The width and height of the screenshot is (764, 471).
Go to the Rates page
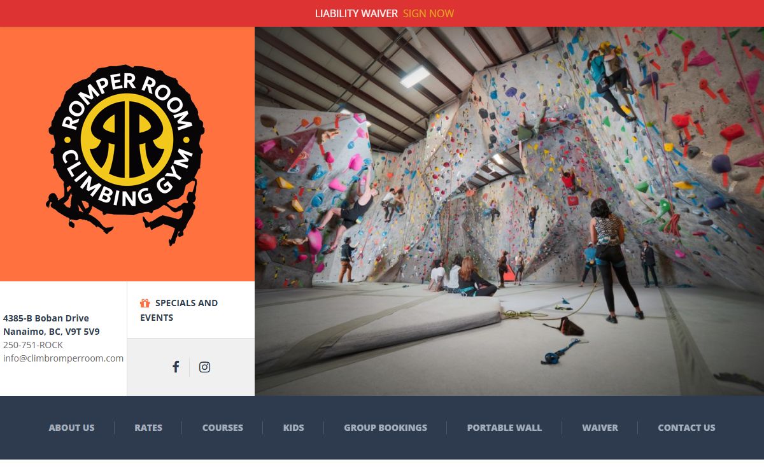(x=148, y=428)
